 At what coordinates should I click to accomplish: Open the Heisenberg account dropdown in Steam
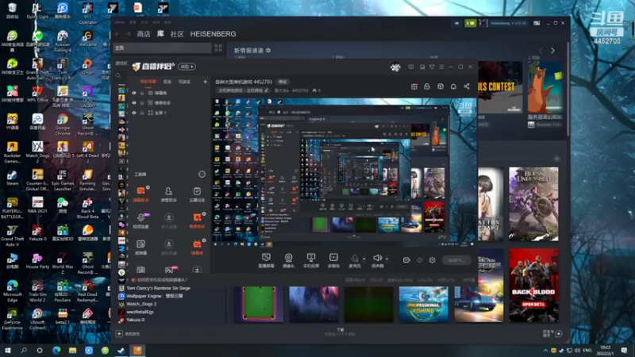[x=508, y=23]
